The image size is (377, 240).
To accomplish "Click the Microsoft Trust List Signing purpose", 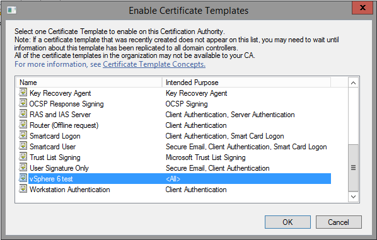I will 206,157.
